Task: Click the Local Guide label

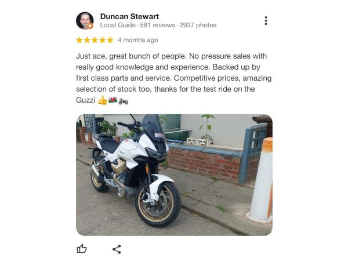Action: point(118,25)
